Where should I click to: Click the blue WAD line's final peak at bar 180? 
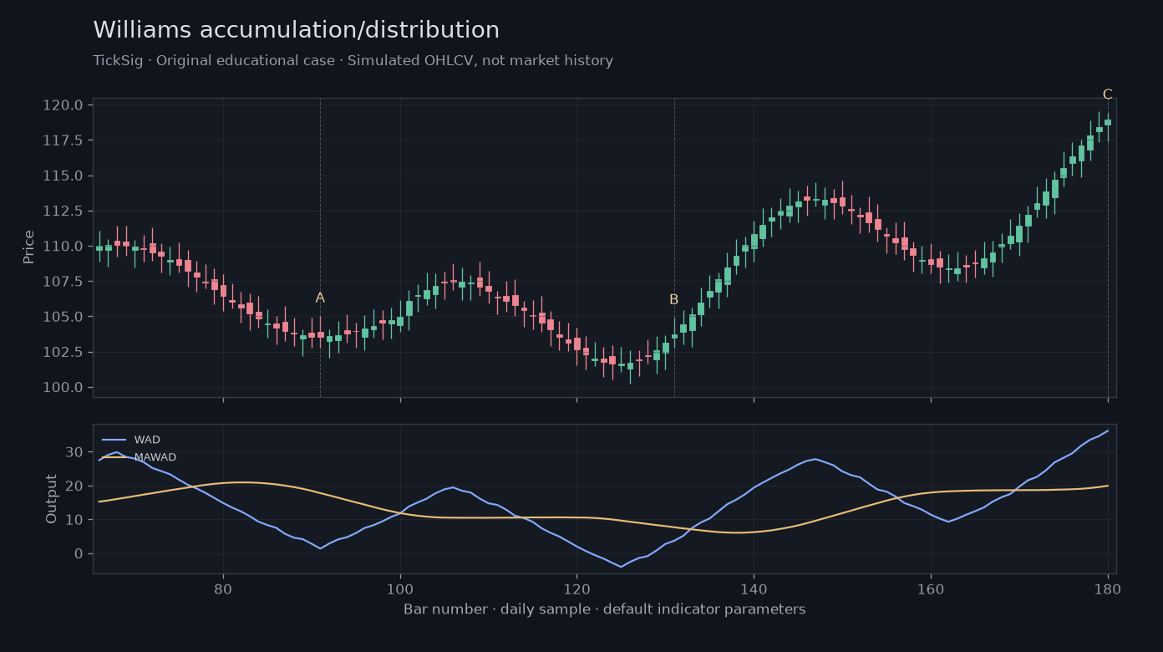1108,430
